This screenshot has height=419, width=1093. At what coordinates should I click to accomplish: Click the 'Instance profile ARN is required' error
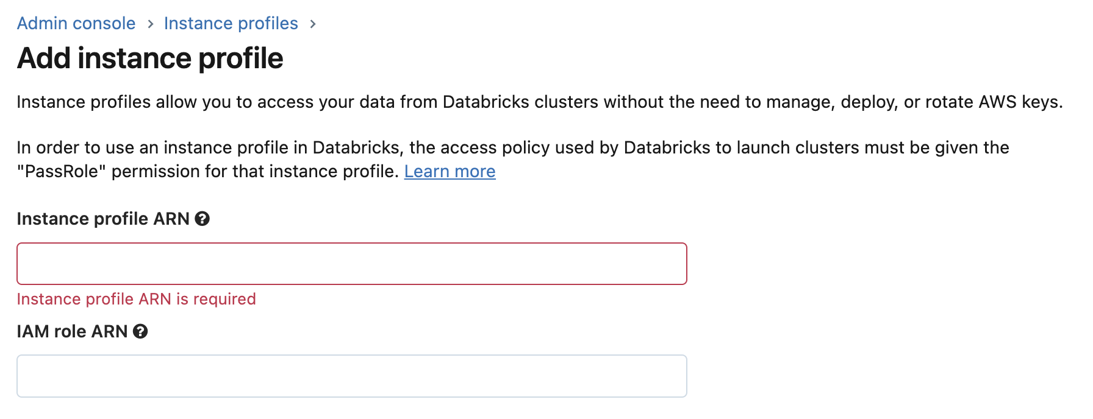tap(137, 299)
